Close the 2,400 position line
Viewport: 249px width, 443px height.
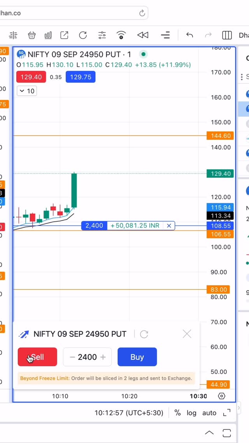click(x=169, y=226)
